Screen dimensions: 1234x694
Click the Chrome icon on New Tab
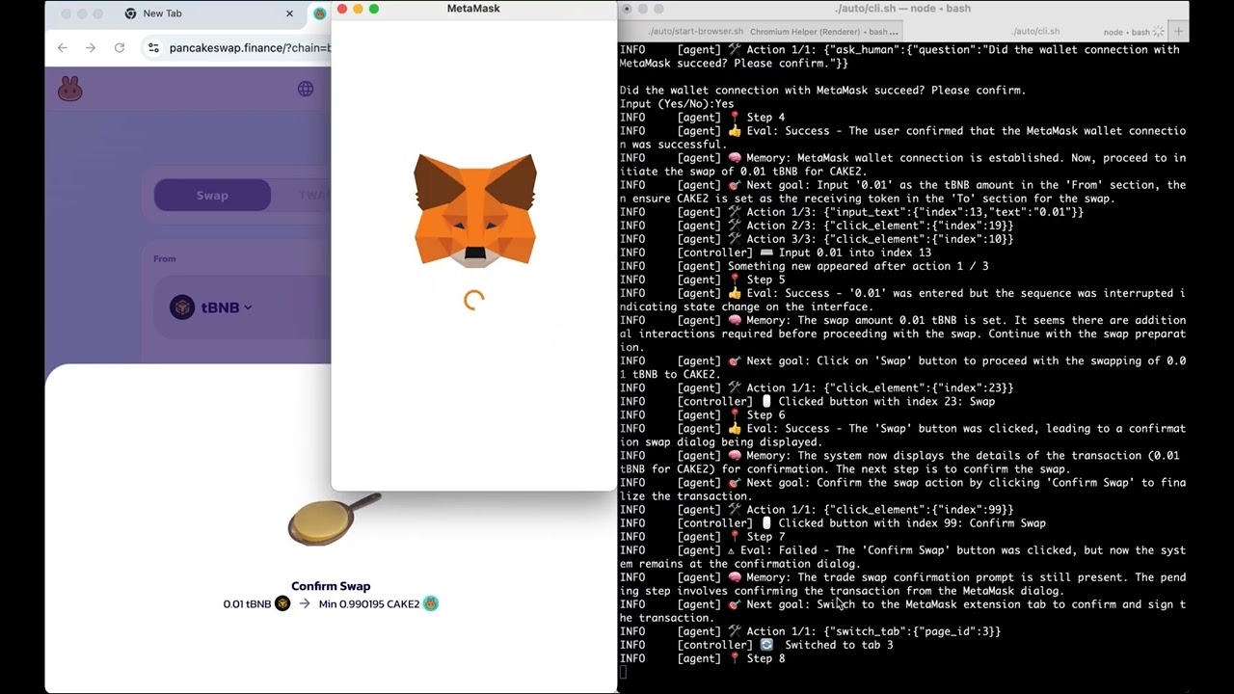130,13
